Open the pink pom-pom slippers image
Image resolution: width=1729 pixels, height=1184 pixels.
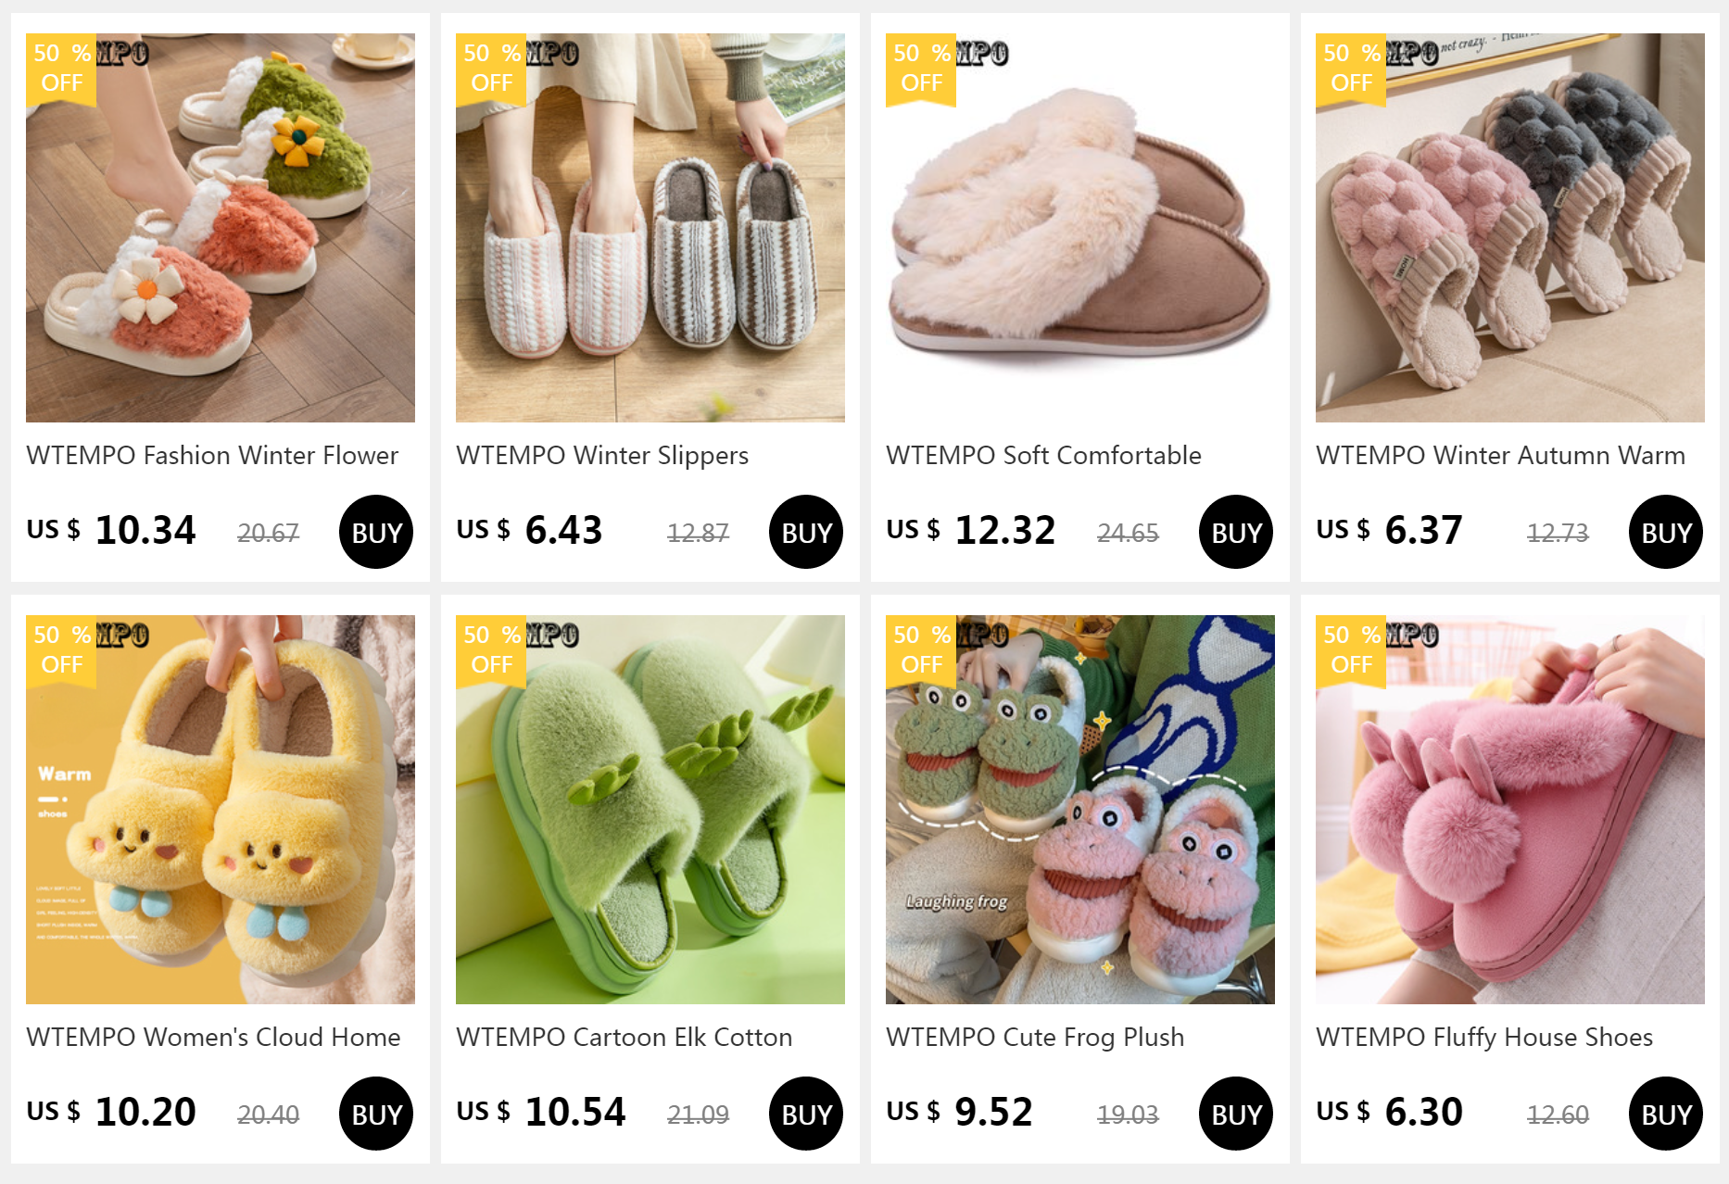click(1510, 810)
